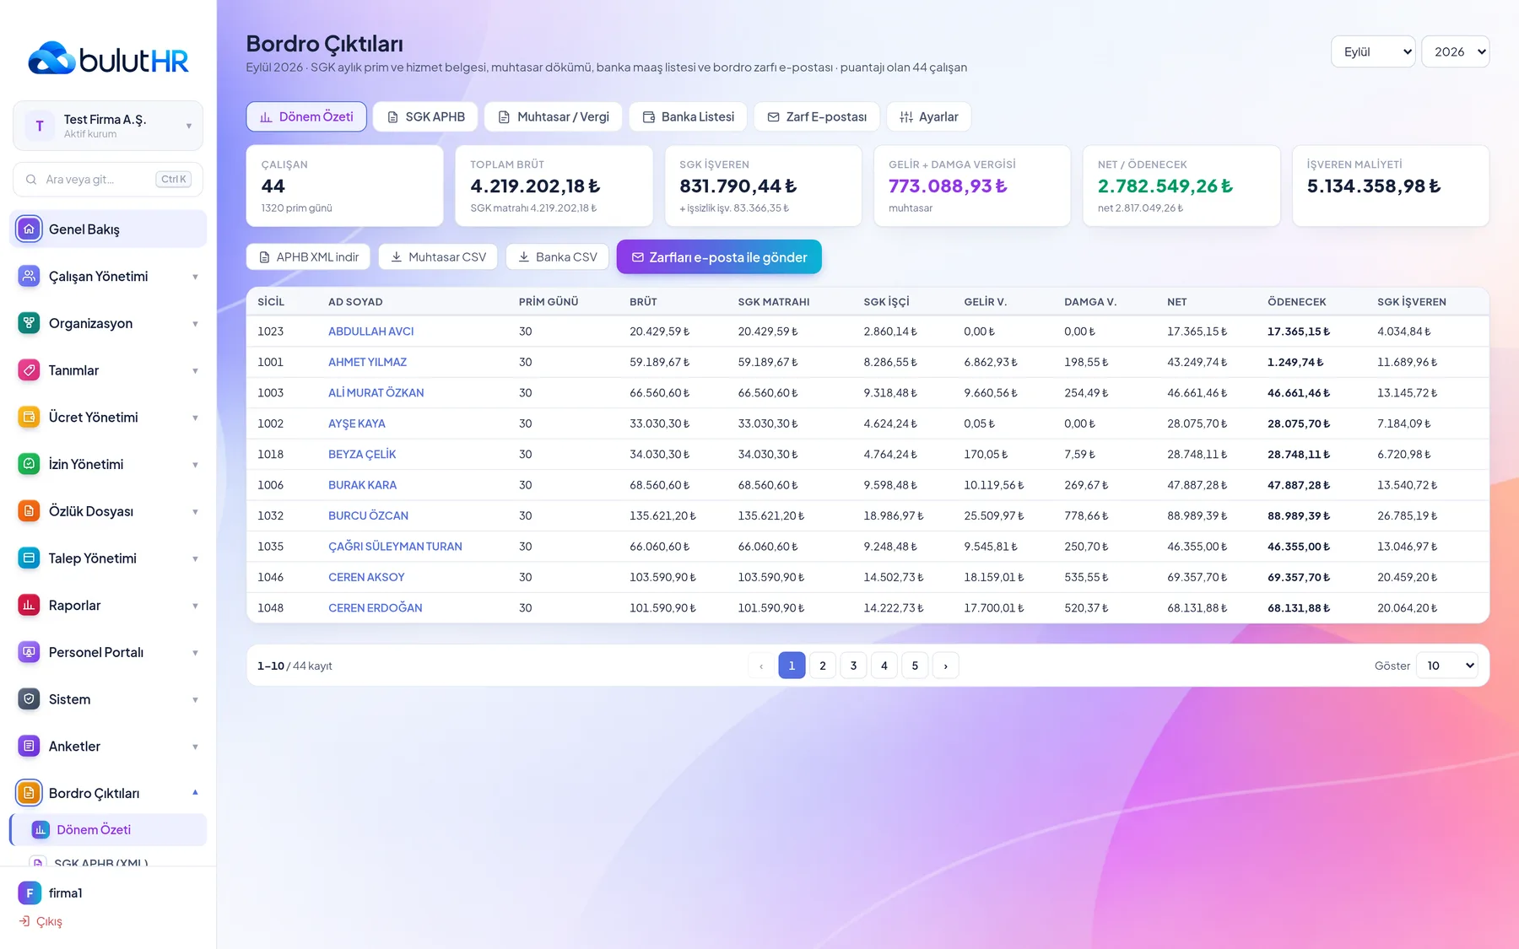The image size is (1519, 949).
Task: Select Dönem Özeti sidebar subitem
Action: (108, 829)
